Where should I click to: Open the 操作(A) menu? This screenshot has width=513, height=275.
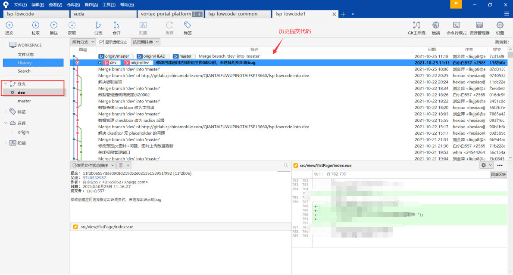pos(91,5)
